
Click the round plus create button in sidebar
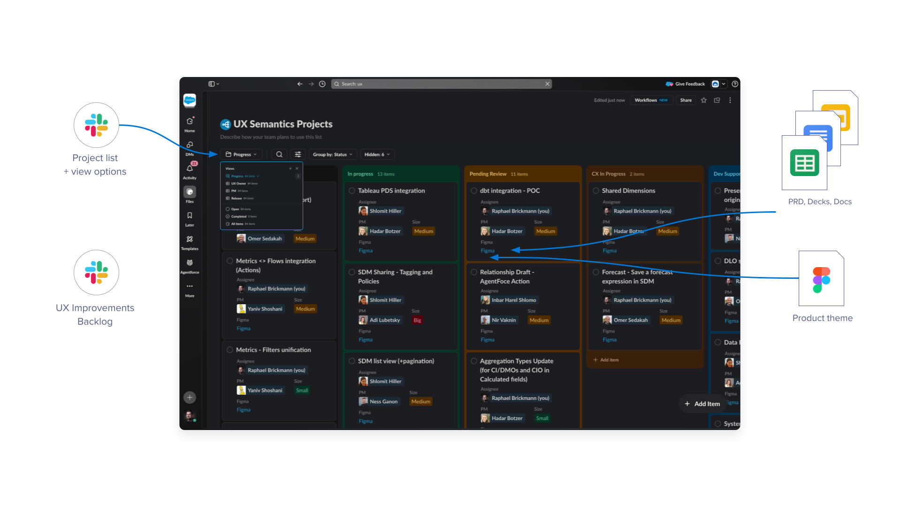190,398
